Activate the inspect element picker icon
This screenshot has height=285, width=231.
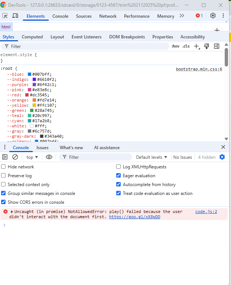[x=5, y=16]
